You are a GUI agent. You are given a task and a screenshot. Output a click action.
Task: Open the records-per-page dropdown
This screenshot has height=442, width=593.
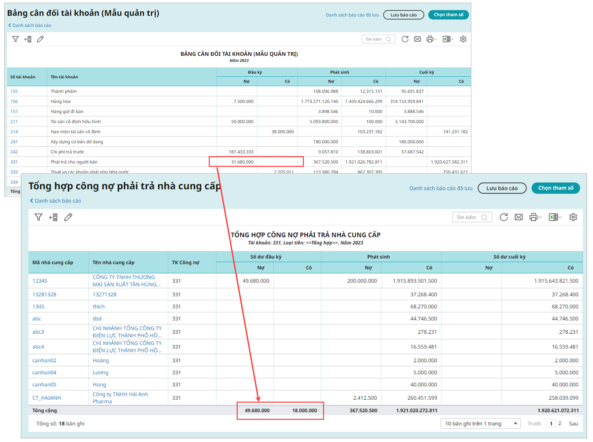click(x=480, y=423)
